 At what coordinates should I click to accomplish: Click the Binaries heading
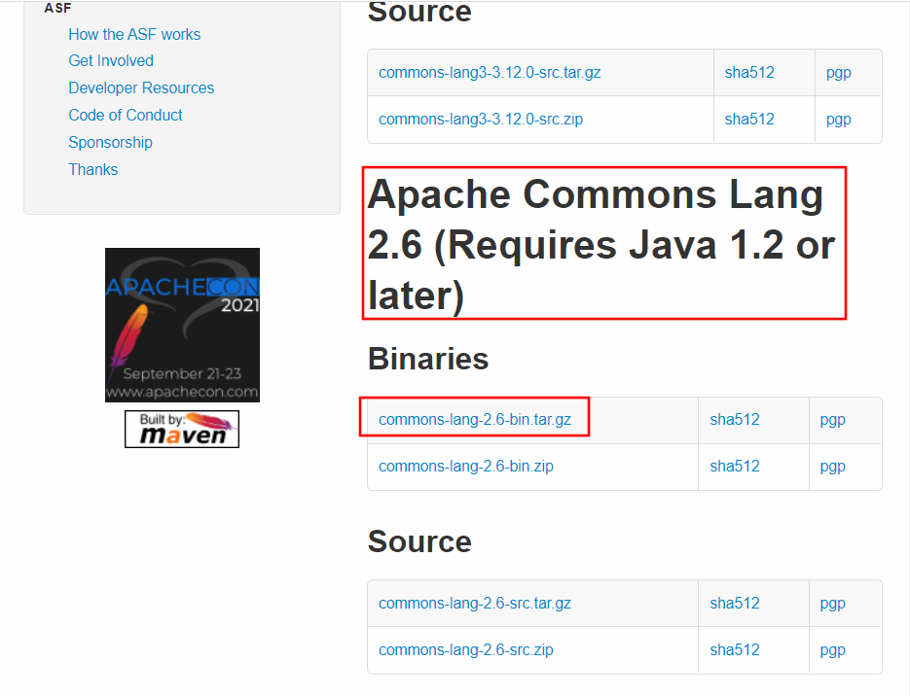point(428,359)
